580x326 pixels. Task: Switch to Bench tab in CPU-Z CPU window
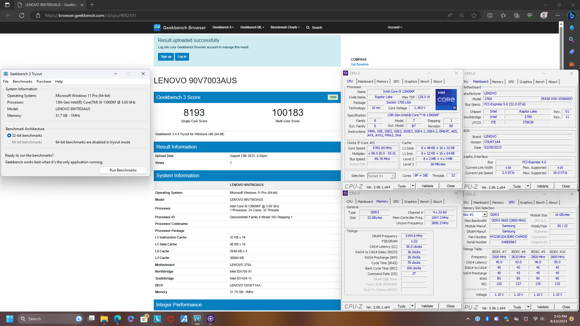click(x=425, y=81)
